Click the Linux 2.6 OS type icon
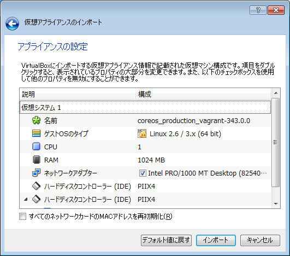Screen dimensions: 290x256 [x=142, y=133]
